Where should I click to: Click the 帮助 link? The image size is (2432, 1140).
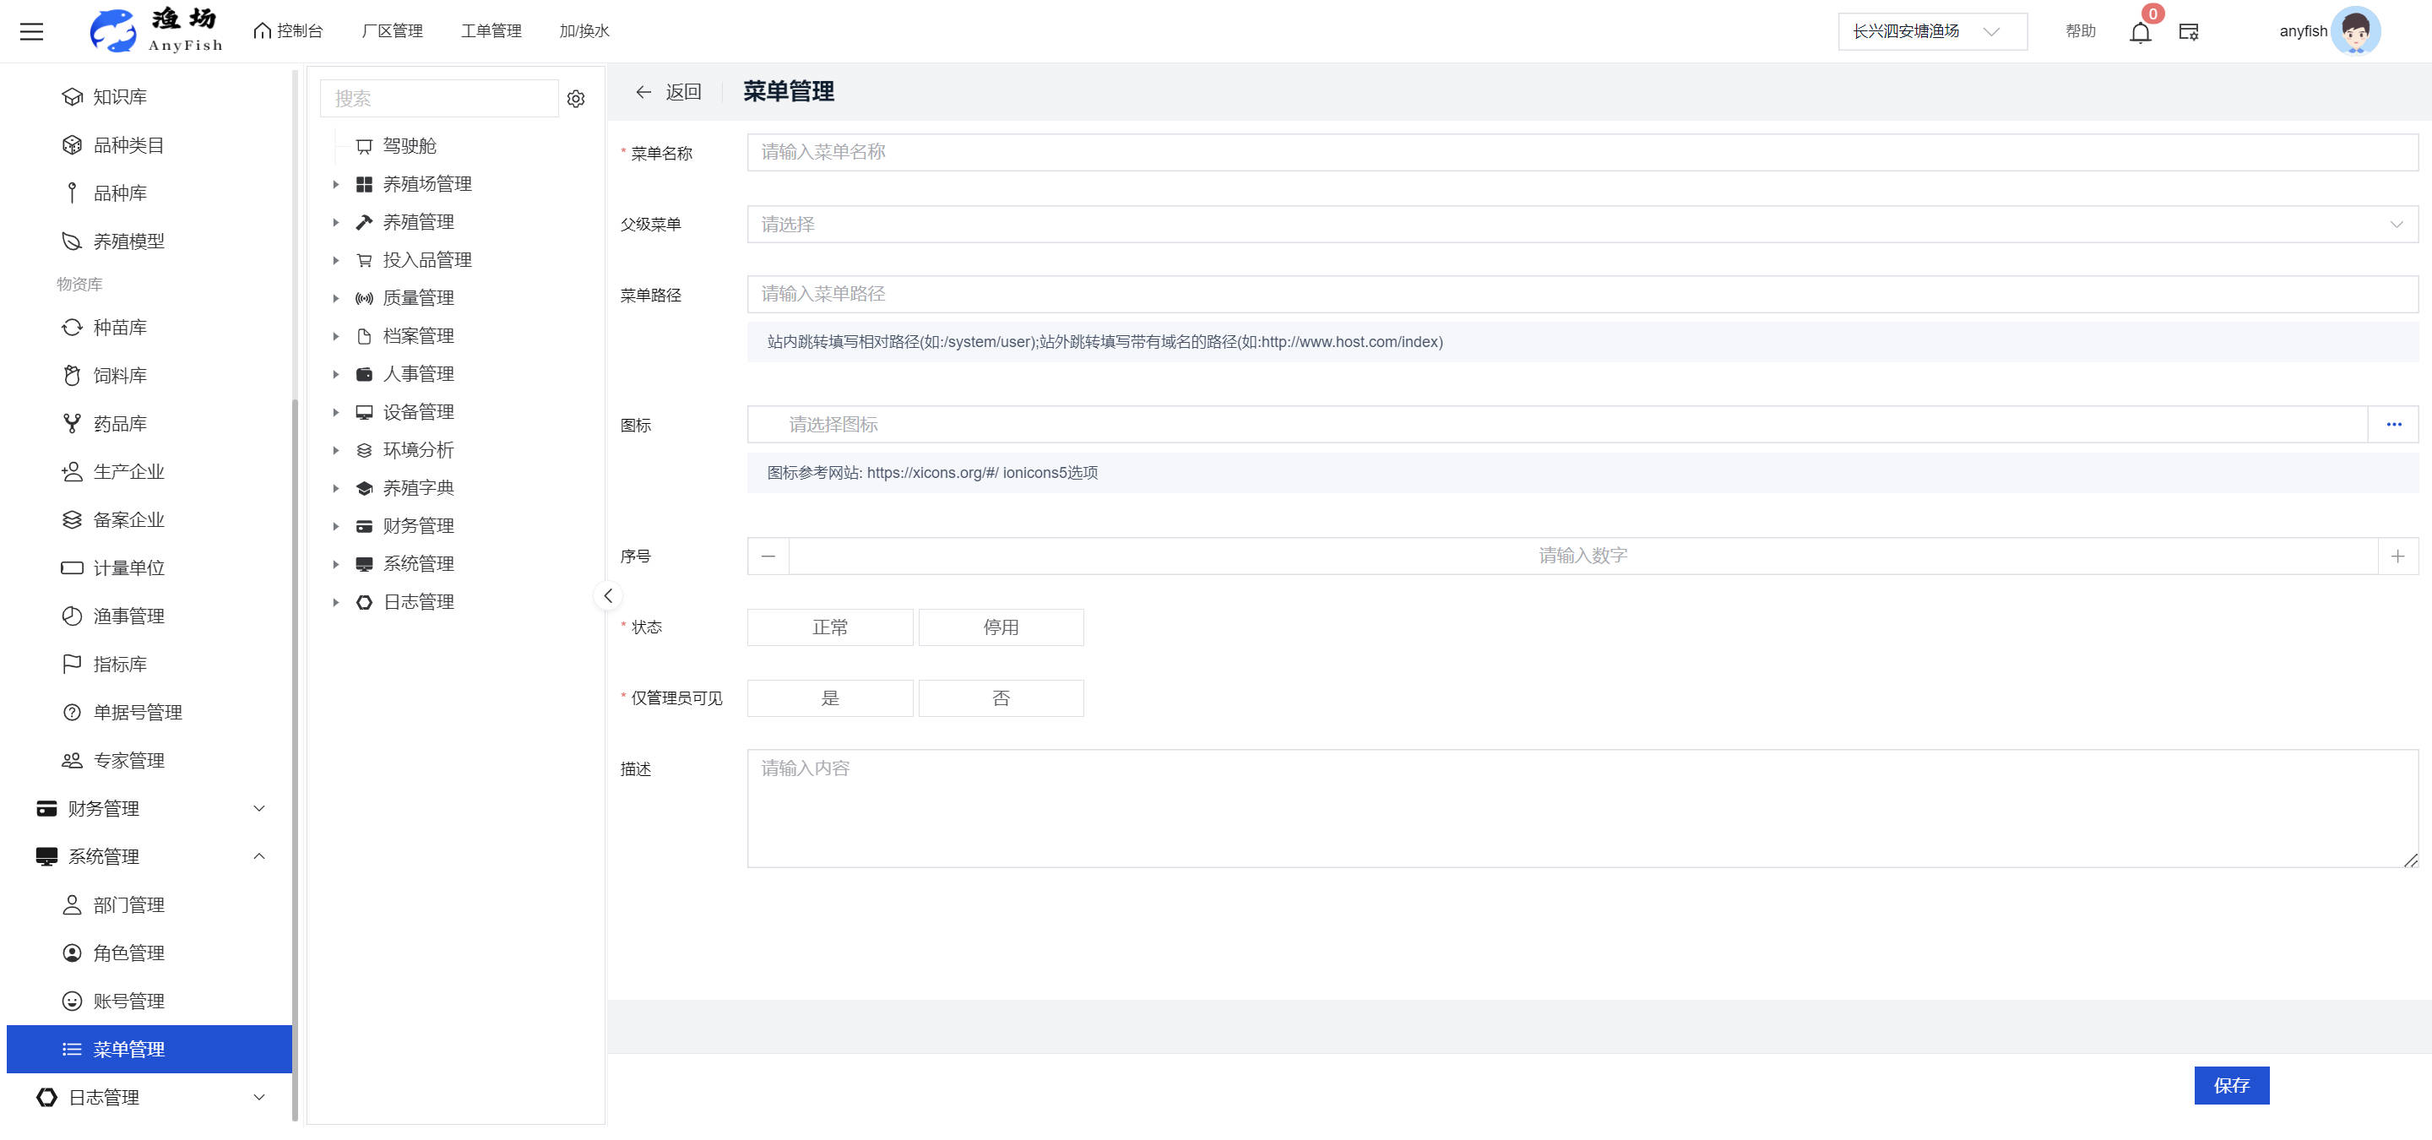2080,31
